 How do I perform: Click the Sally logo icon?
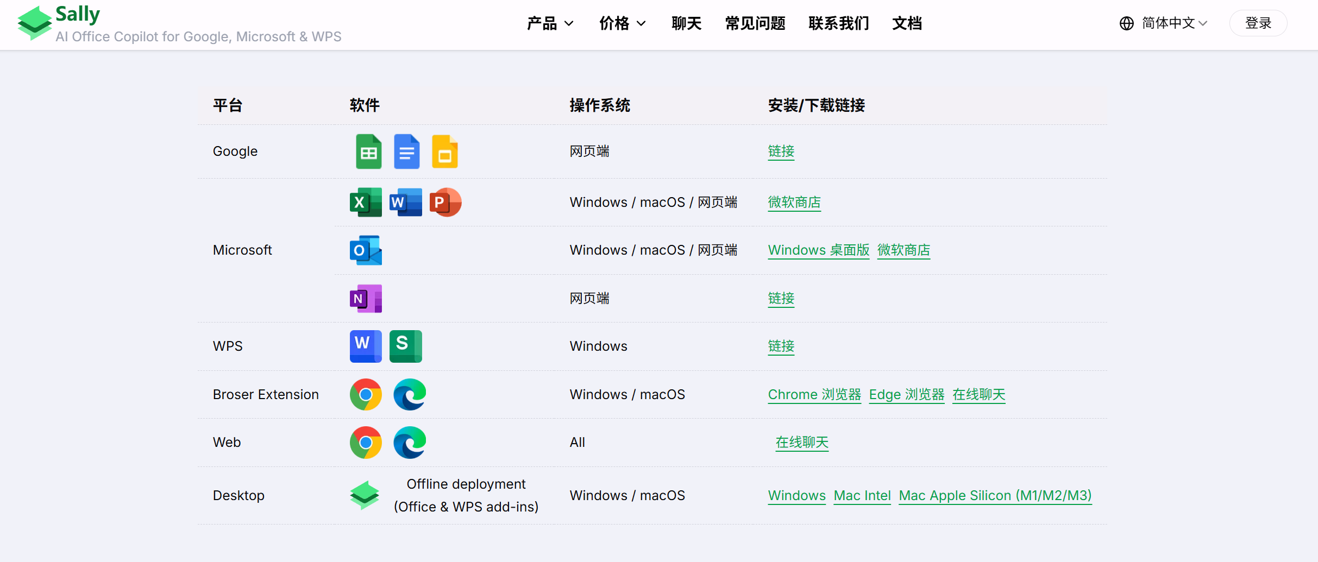pyautogui.click(x=34, y=23)
